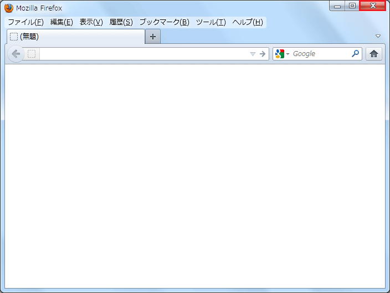Open the ヘルプ(H) menu
Image resolution: width=390 pixels, height=293 pixels.
(x=248, y=22)
